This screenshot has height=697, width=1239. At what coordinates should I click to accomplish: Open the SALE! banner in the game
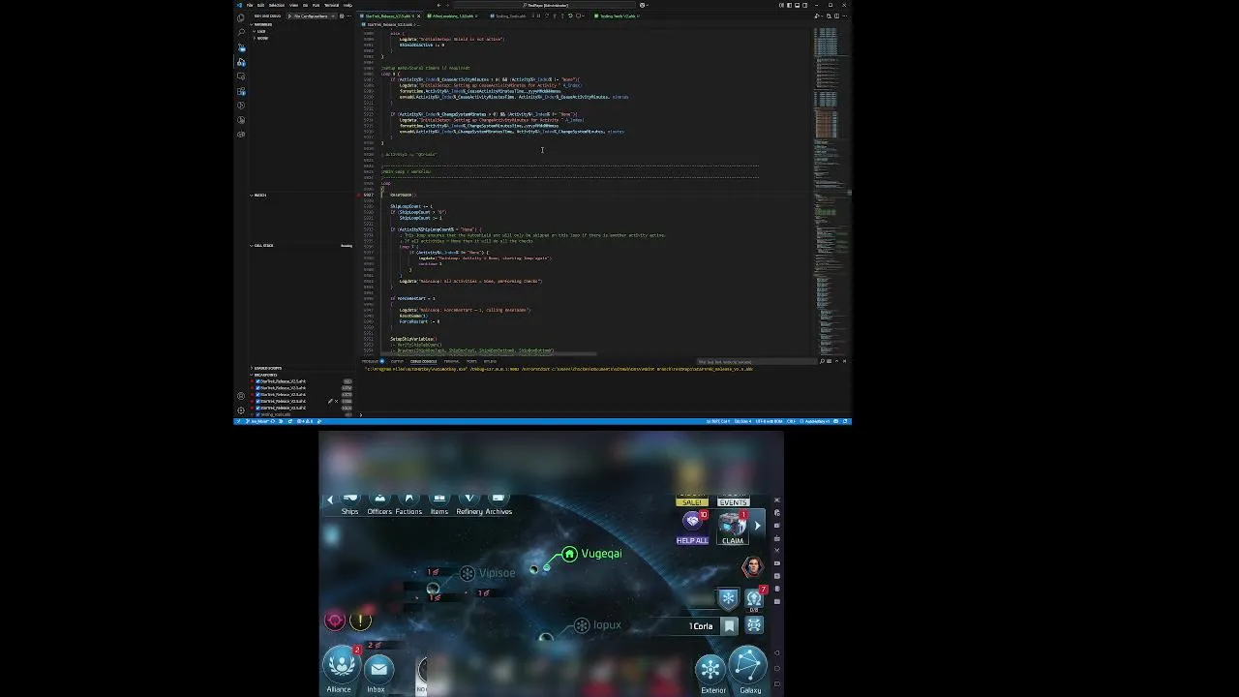(691, 501)
